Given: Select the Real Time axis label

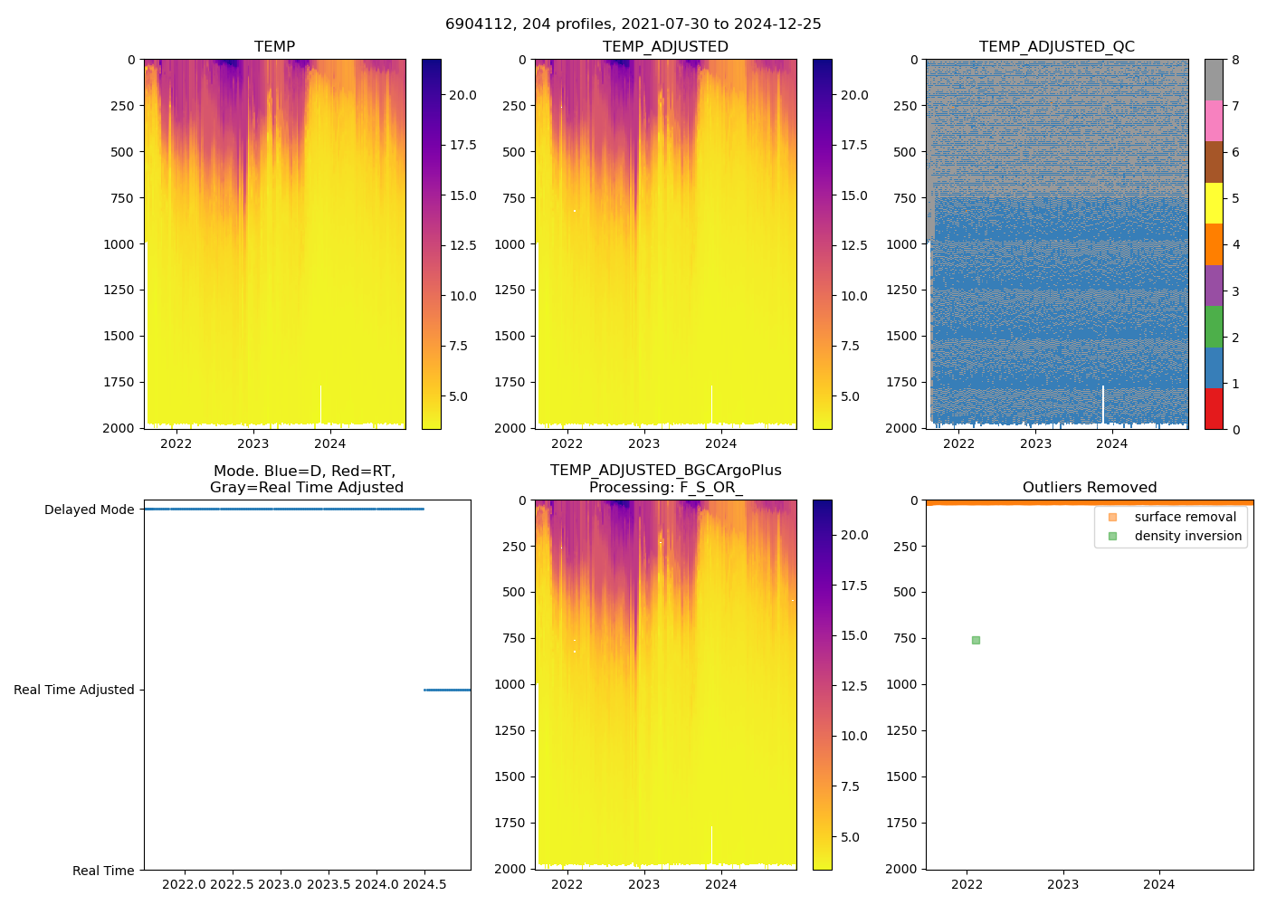Looking at the screenshot, I should 103,871.
